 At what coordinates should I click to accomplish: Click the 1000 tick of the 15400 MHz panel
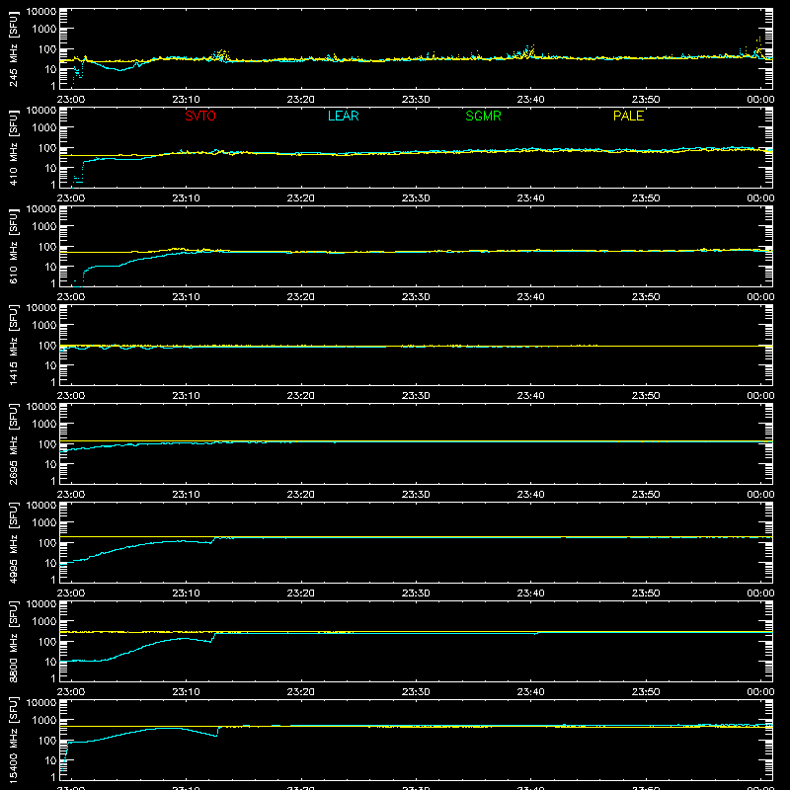[44, 721]
